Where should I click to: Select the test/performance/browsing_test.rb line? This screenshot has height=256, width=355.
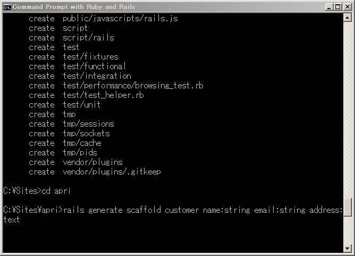(116, 86)
